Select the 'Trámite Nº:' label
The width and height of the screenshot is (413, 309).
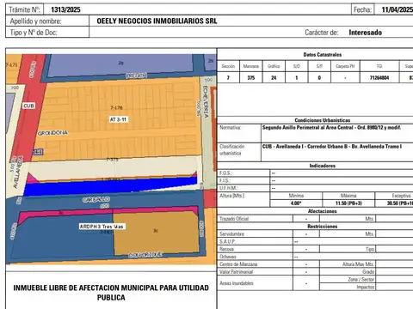click(24, 9)
